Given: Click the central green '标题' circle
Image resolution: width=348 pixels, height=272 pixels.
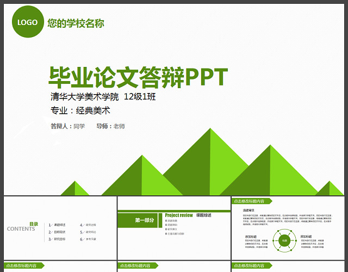Looking at the screenshot, I should click(284, 240).
